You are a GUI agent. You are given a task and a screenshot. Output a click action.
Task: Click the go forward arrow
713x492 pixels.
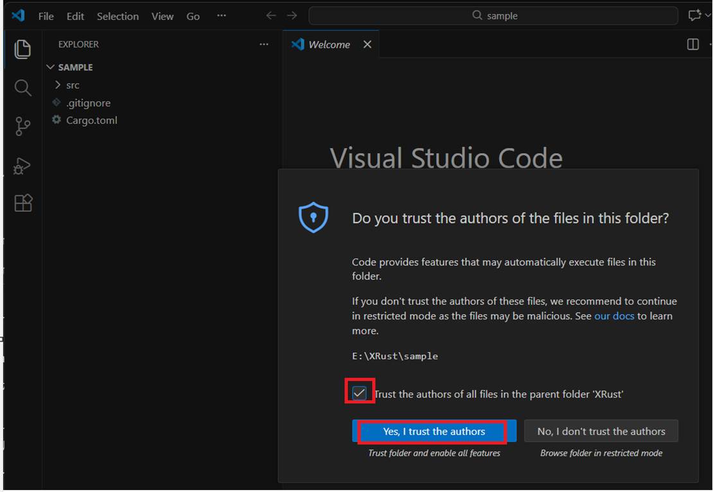pos(292,15)
